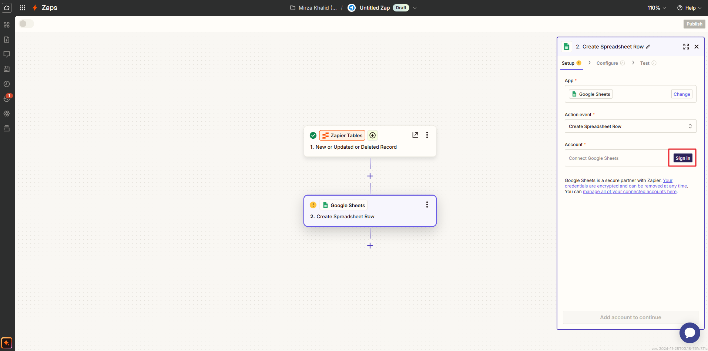Click Sign in to connect Google Sheets
Viewport: 708px width, 351px height.
[682, 158]
